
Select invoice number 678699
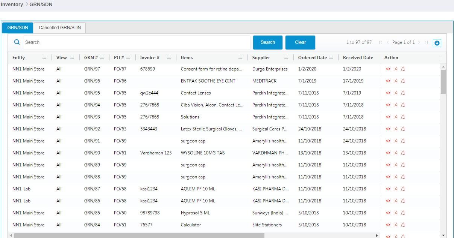tap(147, 69)
